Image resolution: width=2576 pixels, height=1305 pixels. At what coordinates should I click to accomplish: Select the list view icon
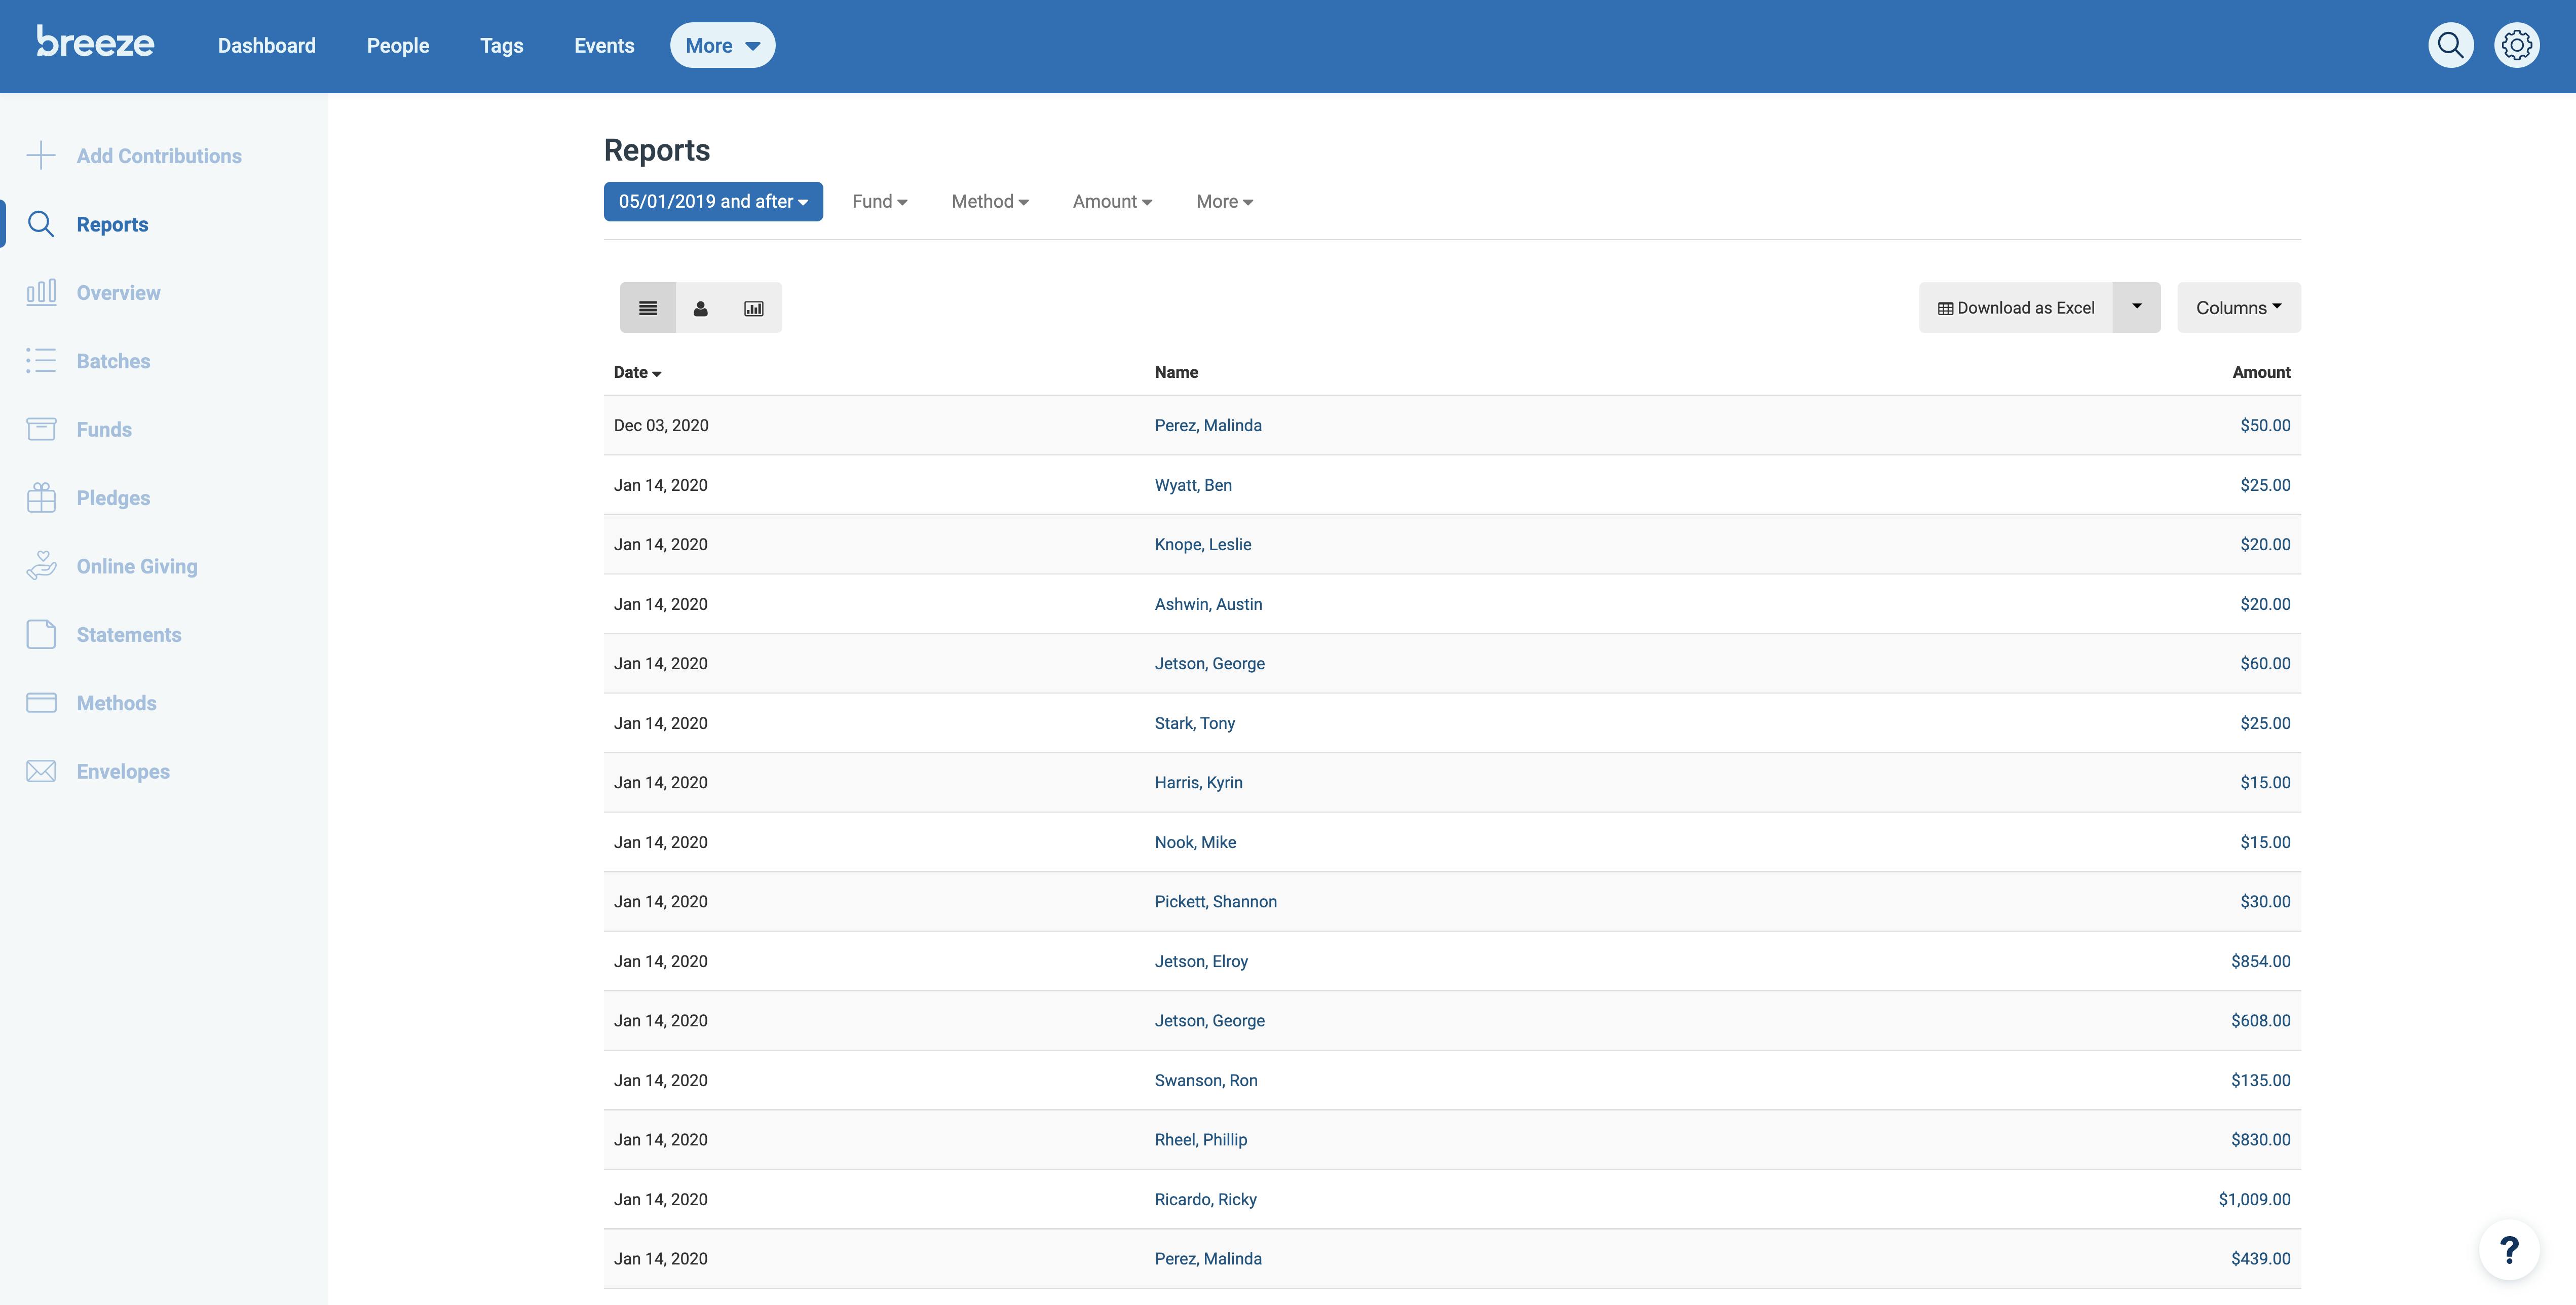tap(648, 307)
